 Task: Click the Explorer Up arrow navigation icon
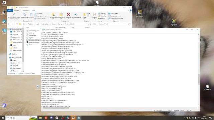point(17,24)
